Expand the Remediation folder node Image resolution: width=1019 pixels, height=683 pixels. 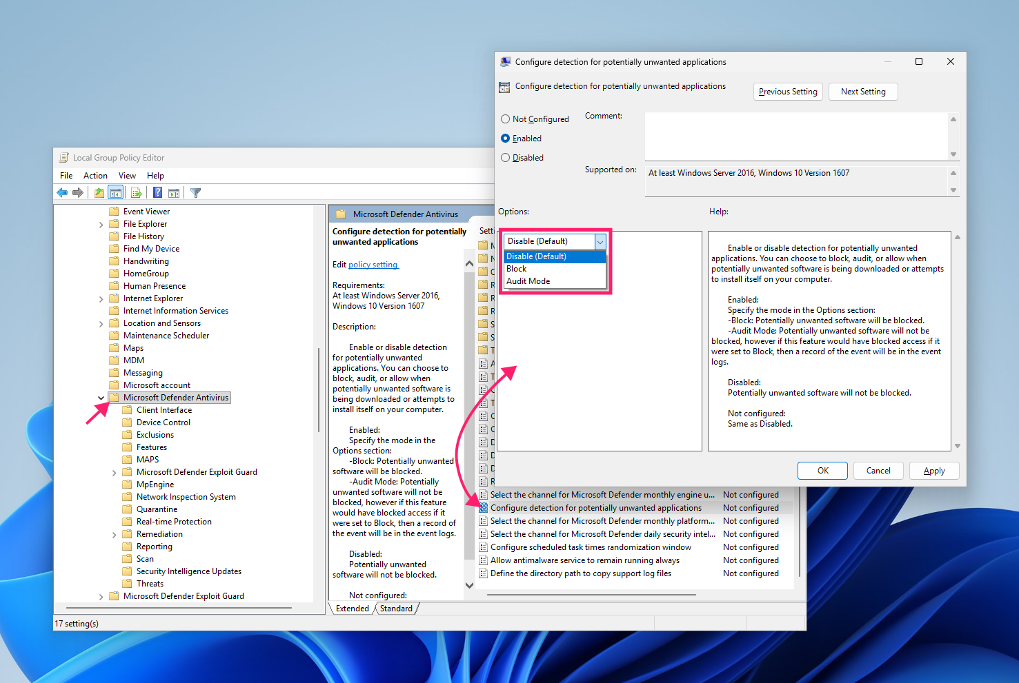[x=115, y=534]
